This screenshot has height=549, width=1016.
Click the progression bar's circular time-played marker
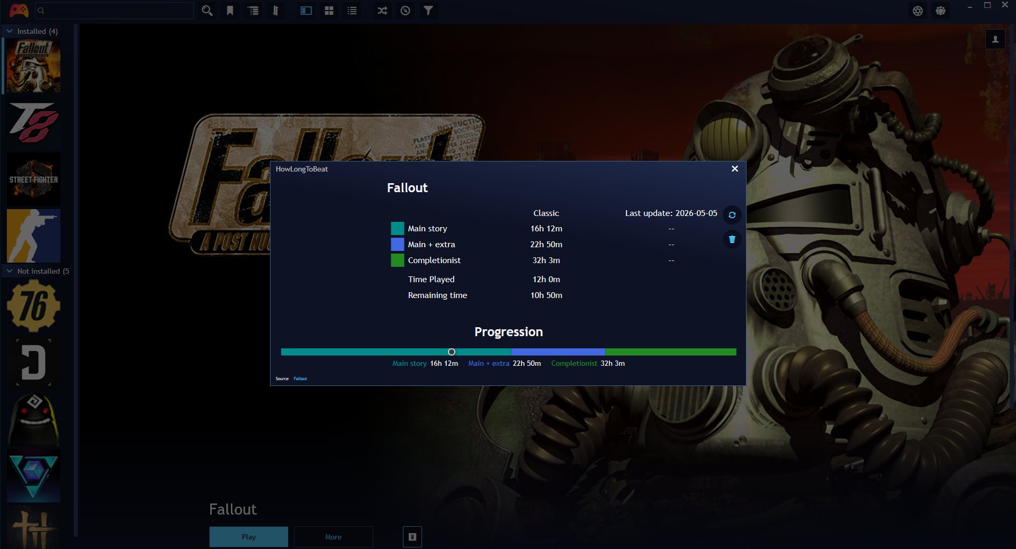point(452,352)
